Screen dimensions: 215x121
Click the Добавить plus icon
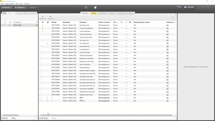coord(42,17)
